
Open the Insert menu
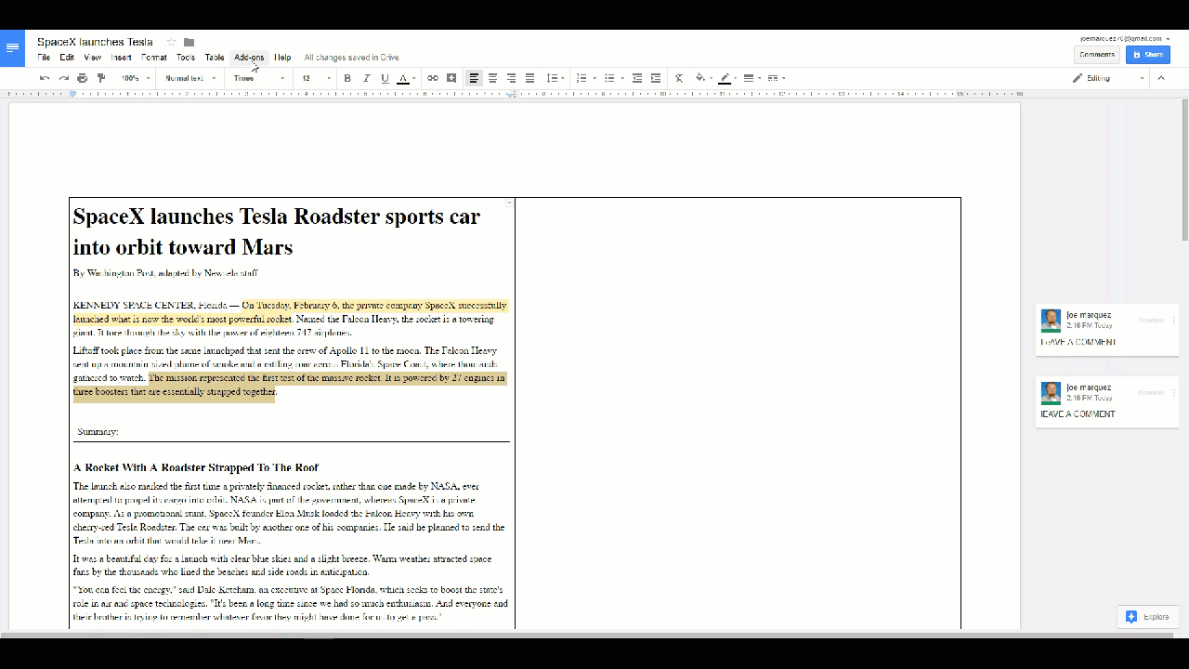pyautogui.click(x=122, y=58)
